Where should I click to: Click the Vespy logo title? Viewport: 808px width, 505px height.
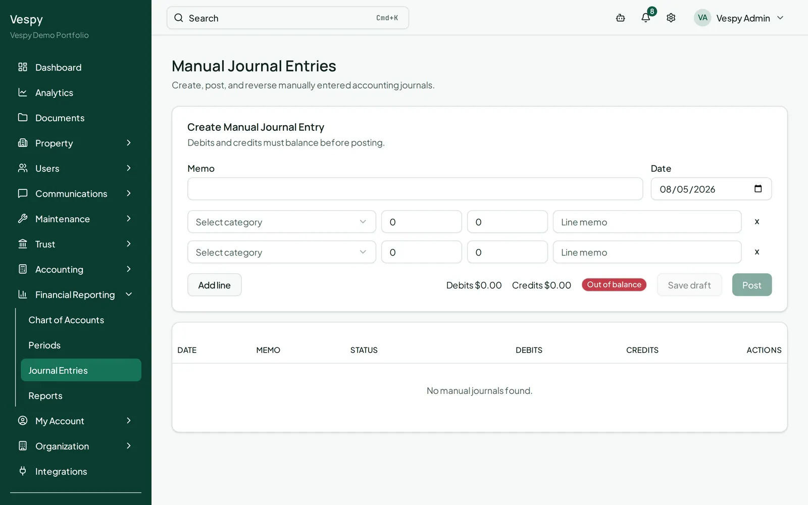point(26,20)
